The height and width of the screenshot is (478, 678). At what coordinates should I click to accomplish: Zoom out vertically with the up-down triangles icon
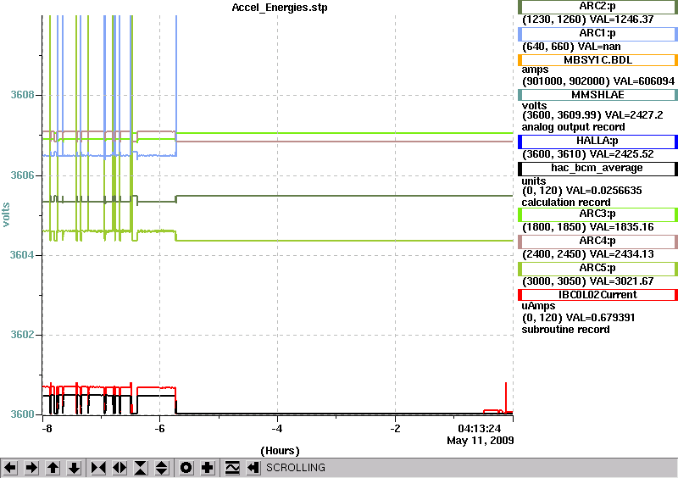(162, 468)
